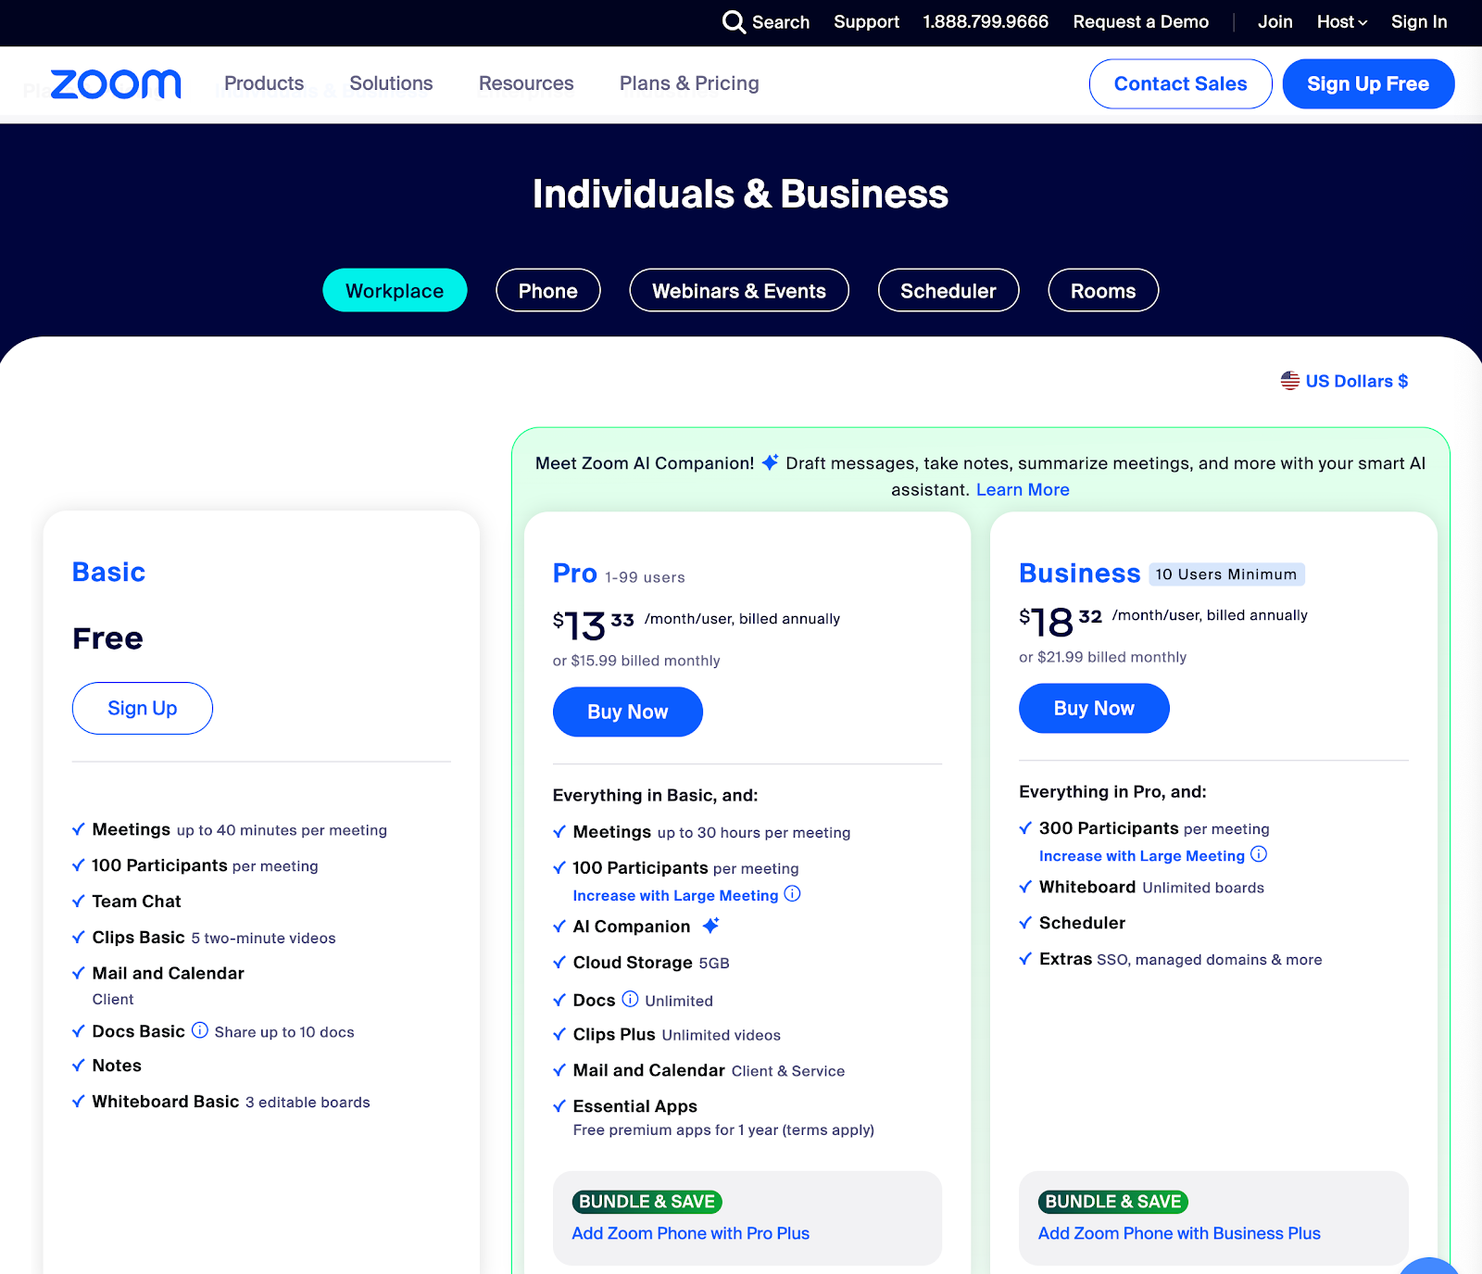The image size is (1482, 1274).
Task: Click the sparkle icon in AI banner
Action: [770, 461]
